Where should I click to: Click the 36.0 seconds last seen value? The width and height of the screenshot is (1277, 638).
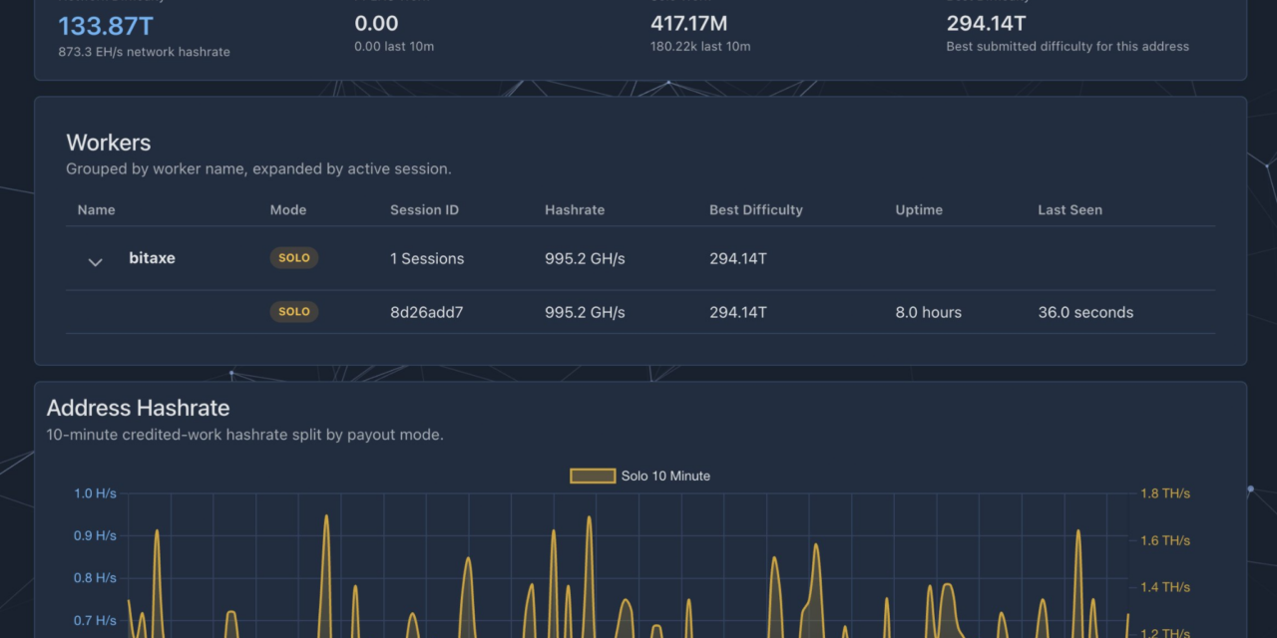[1085, 312]
